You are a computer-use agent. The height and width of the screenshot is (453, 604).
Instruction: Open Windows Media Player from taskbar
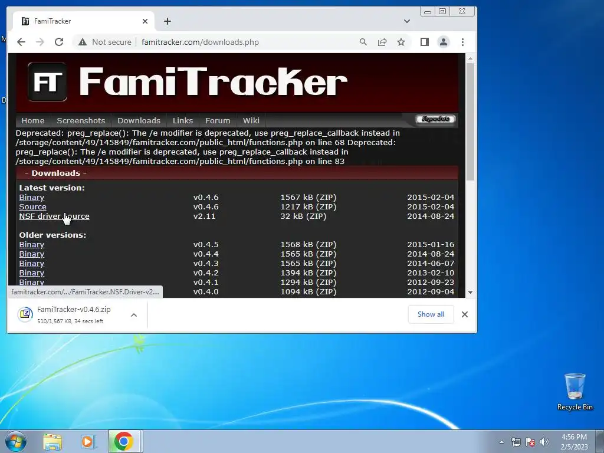coord(88,442)
